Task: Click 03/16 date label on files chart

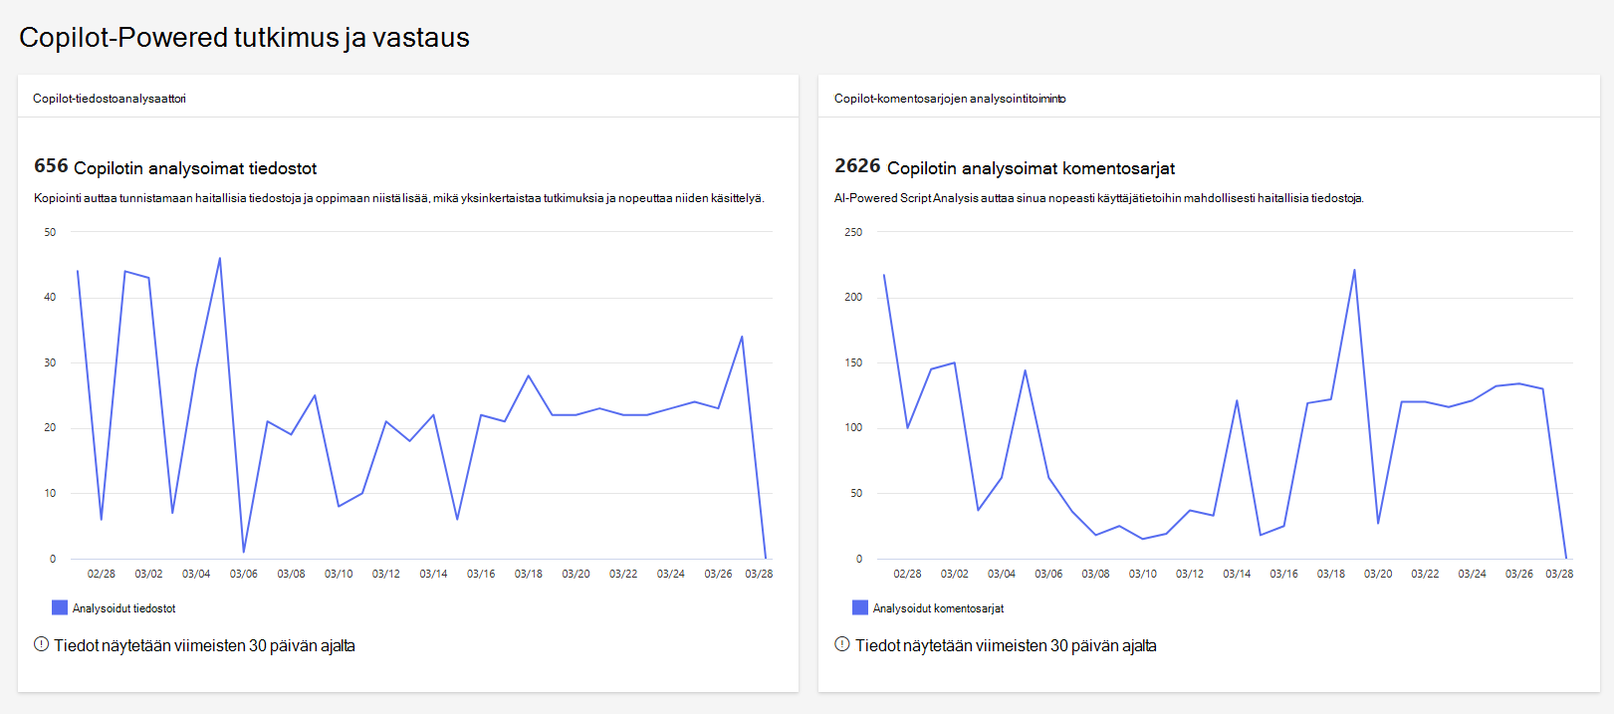Action: [x=481, y=574]
